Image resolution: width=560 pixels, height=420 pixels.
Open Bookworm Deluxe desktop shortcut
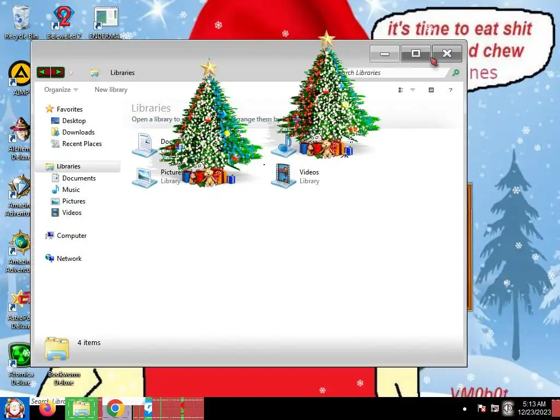tap(63, 378)
